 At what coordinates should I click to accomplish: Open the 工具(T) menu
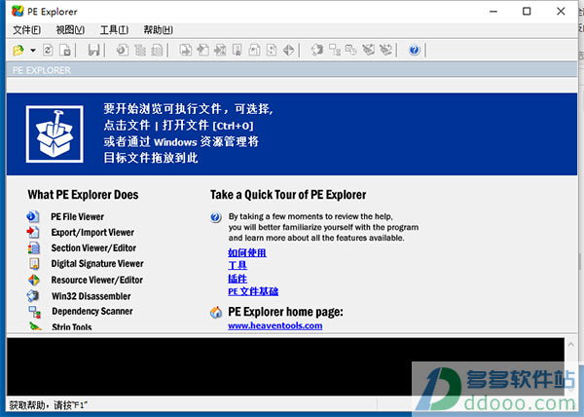coord(114,30)
